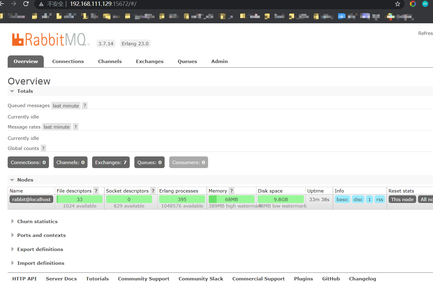Reload the page with the refresh icon
433x285 pixels.
pos(26,4)
